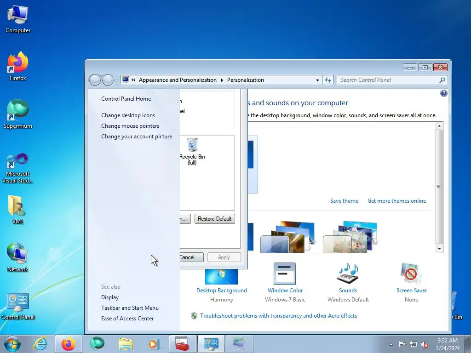Click the Forward navigation button
Screen dimensions: 471x353
[x=108, y=80]
